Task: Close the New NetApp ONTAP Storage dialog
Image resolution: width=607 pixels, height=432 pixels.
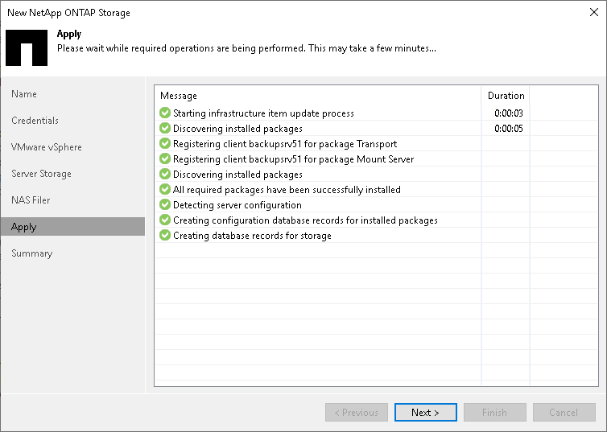Action: tap(594, 12)
